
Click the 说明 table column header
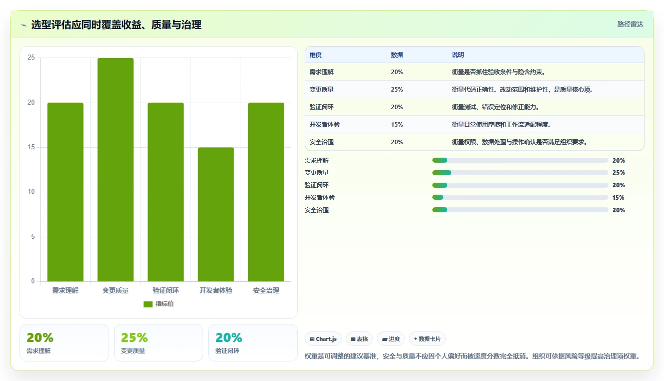coord(458,55)
